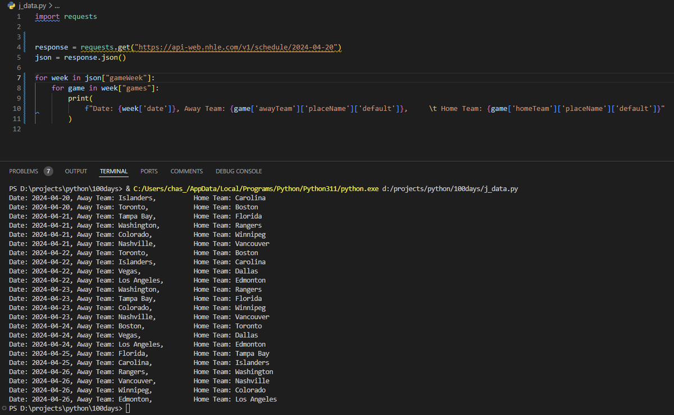
Task: Click 'requests.get' in the code
Action: coord(105,47)
